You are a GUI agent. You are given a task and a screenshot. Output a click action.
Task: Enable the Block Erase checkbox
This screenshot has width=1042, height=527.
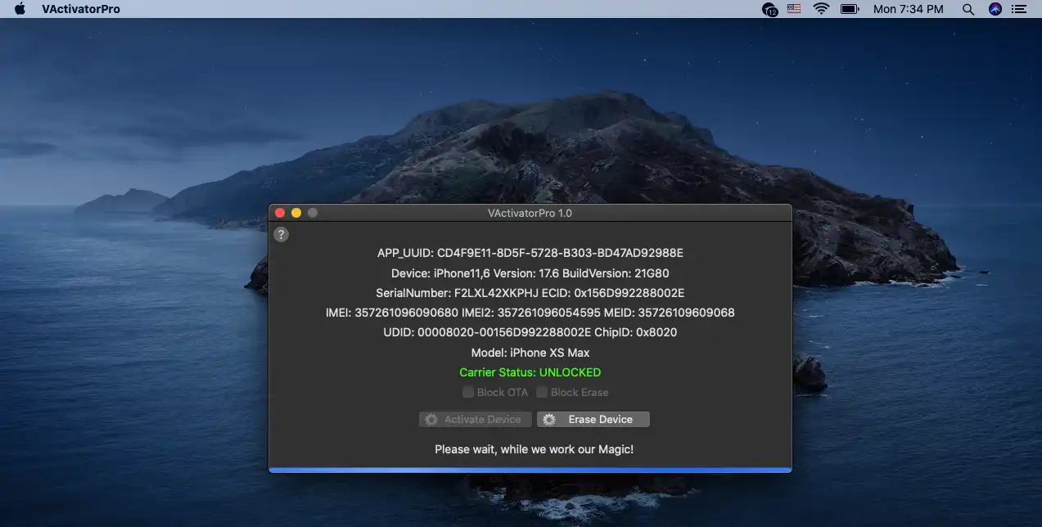point(542,392)
